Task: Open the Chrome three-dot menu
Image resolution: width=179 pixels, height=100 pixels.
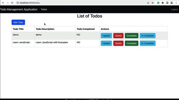Action: pos(176,3)
